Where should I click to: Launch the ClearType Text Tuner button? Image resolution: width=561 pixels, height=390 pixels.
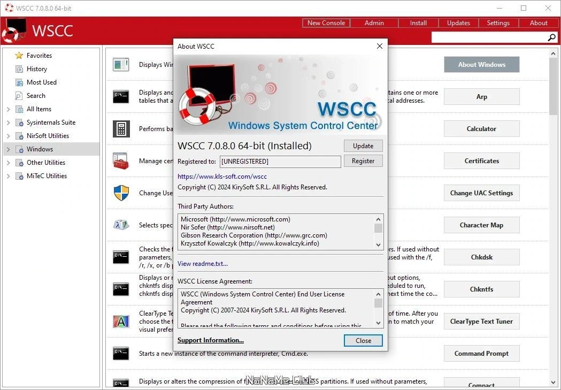coord(481,322)
